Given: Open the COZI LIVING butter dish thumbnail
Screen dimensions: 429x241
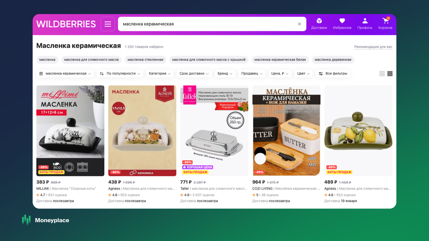Looking at the screenshot, I should pyautogui.click(x=286, y=131).
